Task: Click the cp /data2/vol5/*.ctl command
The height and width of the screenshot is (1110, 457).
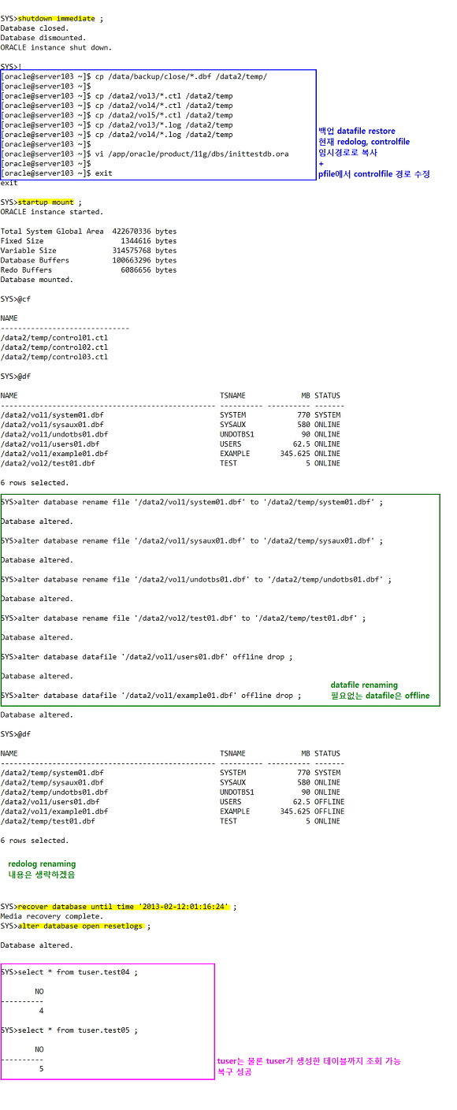Action: [117, 115]
